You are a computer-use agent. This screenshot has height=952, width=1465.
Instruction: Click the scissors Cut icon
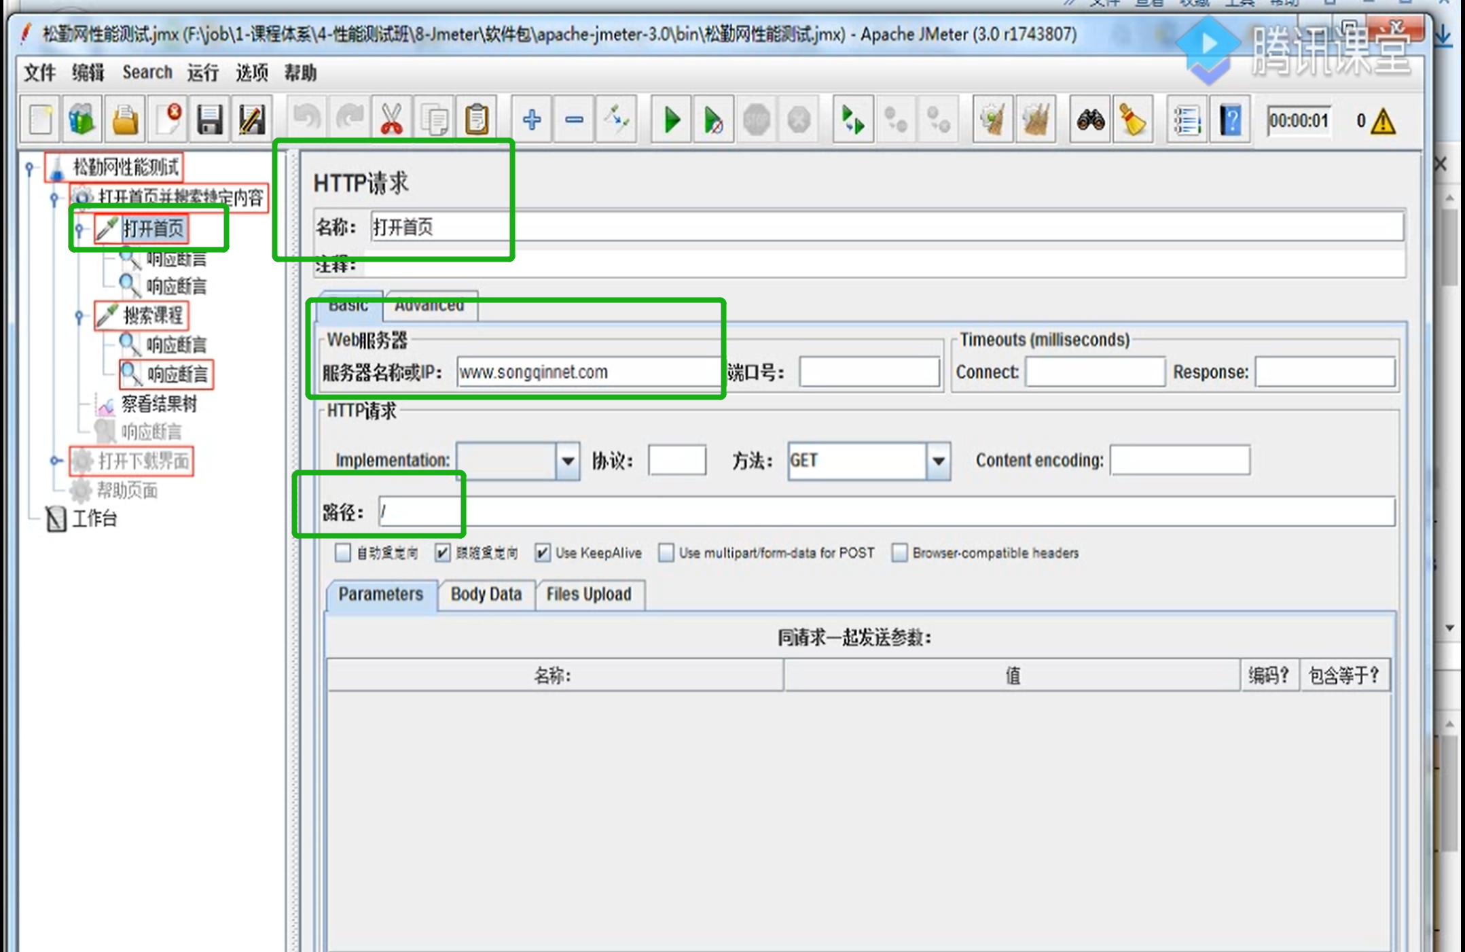391,120
